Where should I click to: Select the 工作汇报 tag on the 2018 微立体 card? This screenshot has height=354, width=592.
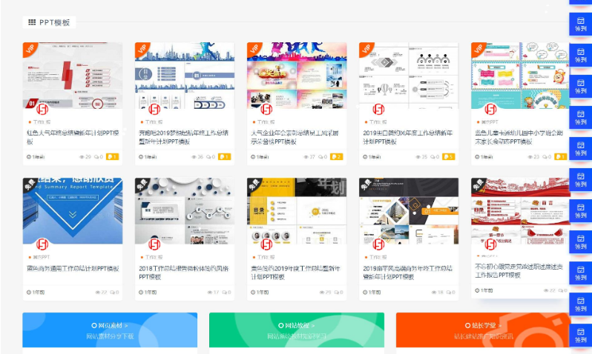[154, 258]
